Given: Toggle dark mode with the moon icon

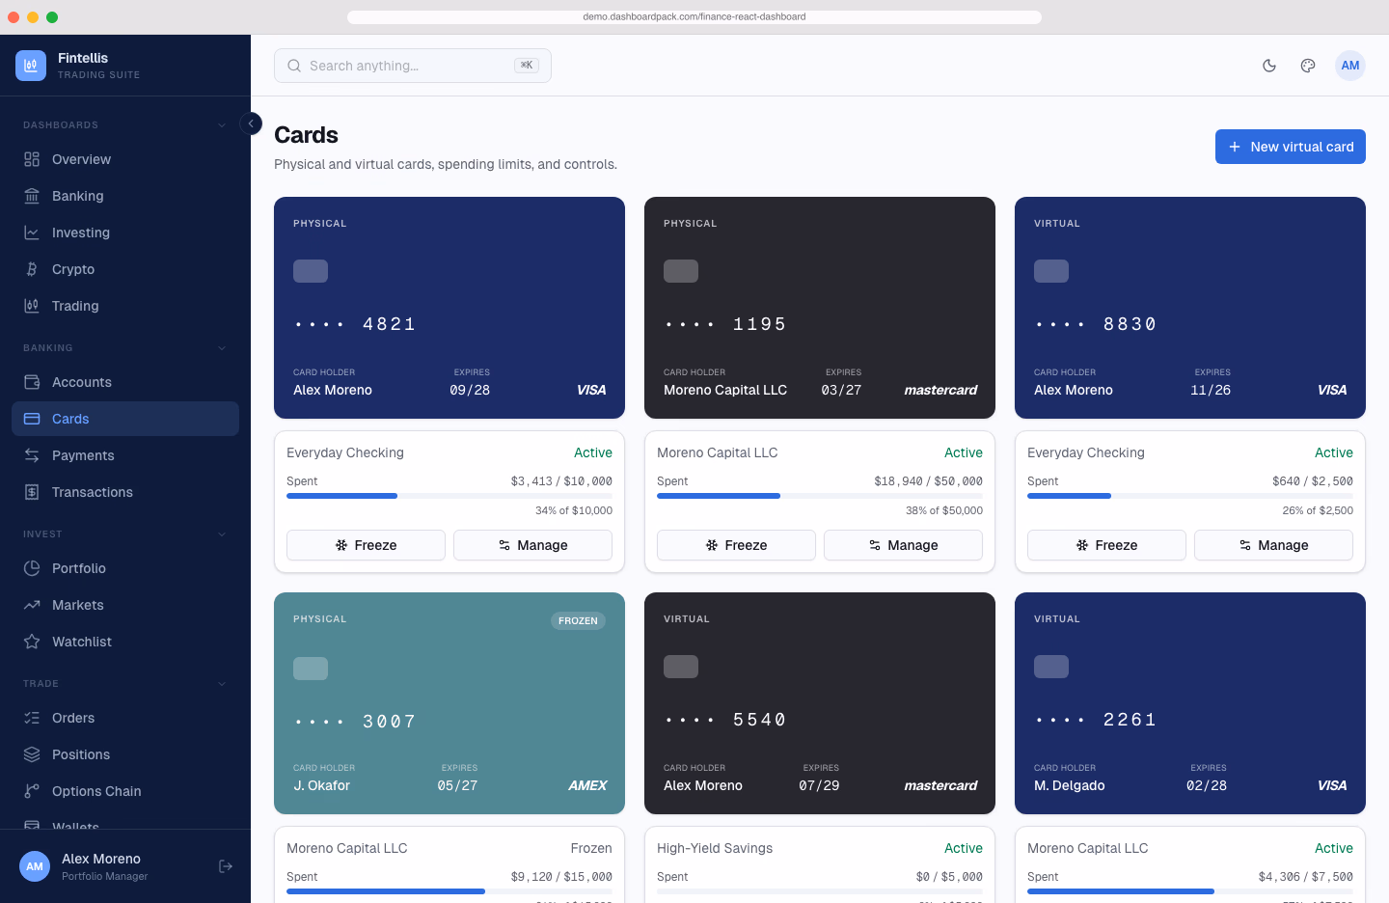Looking at the screenshot, I should tap(1269, 66).
